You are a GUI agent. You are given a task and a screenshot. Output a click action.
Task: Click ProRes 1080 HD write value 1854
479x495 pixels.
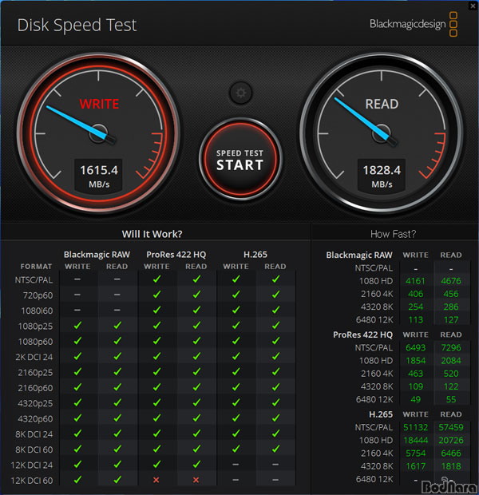pyautogui.click(x=416, y=361)
